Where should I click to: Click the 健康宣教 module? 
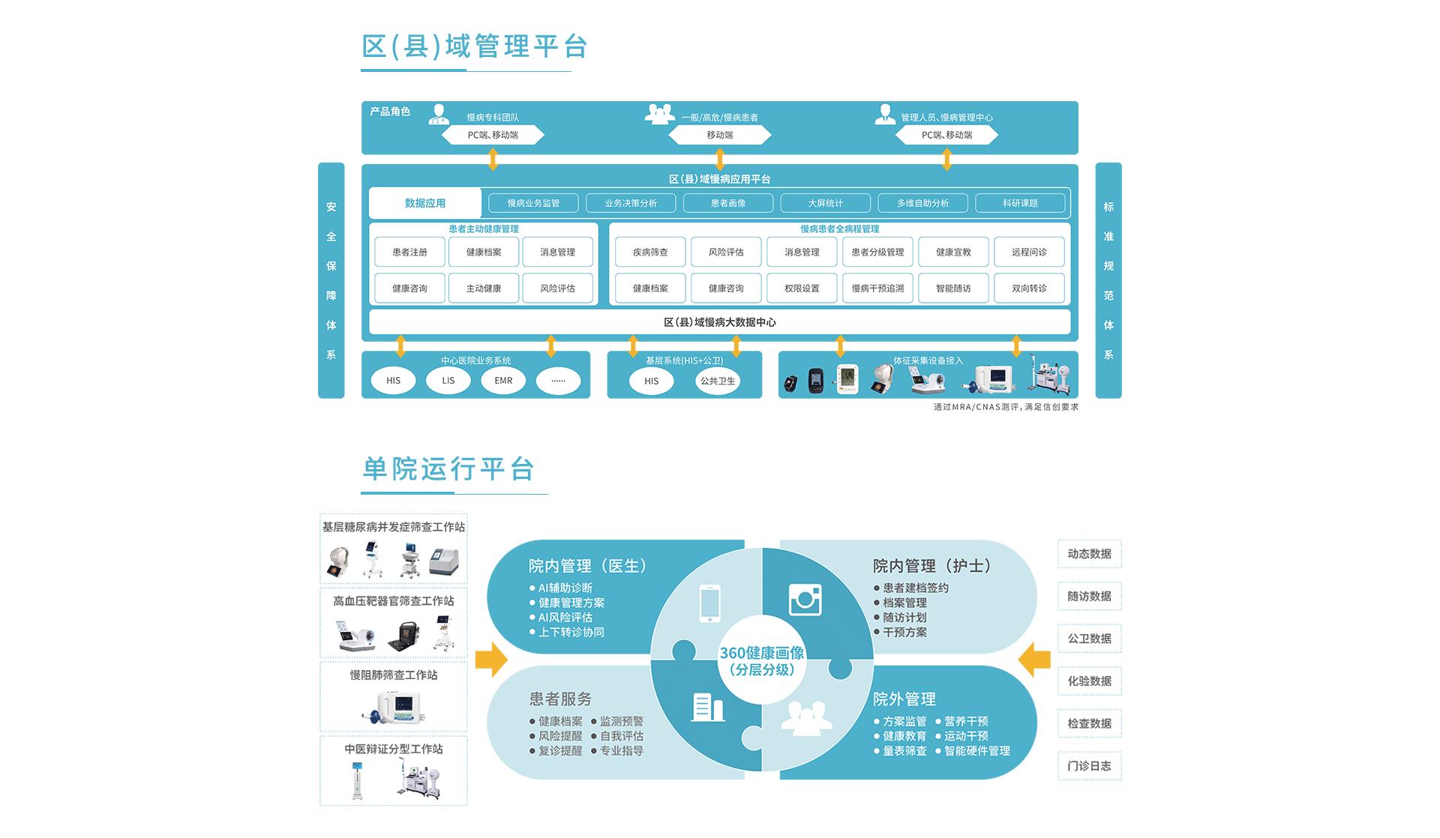(953, 252)
